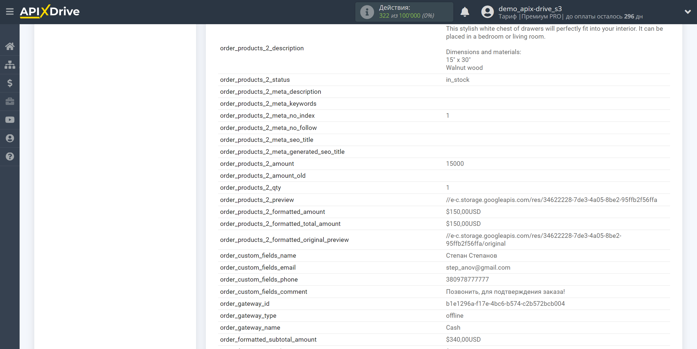
Task: Click the order_products_2_meta_no_index label
Action: click(x=267, y=116)
